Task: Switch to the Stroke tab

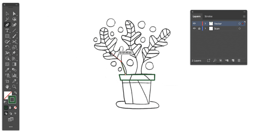Action: [208, 17]
